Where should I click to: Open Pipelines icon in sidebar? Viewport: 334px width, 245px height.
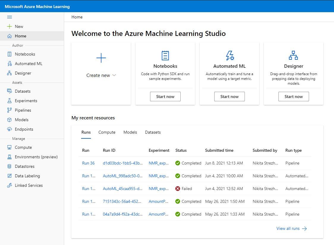point(10,110)
